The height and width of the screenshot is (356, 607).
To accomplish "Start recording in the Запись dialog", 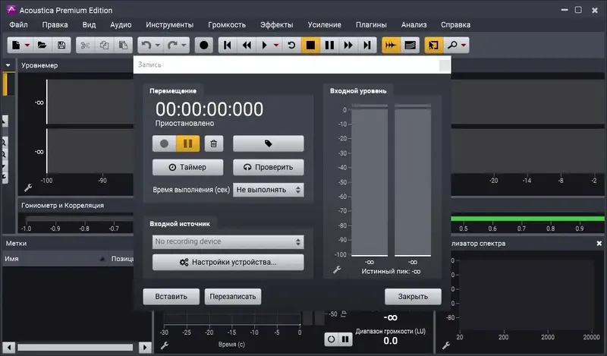I will click(164, 143).
